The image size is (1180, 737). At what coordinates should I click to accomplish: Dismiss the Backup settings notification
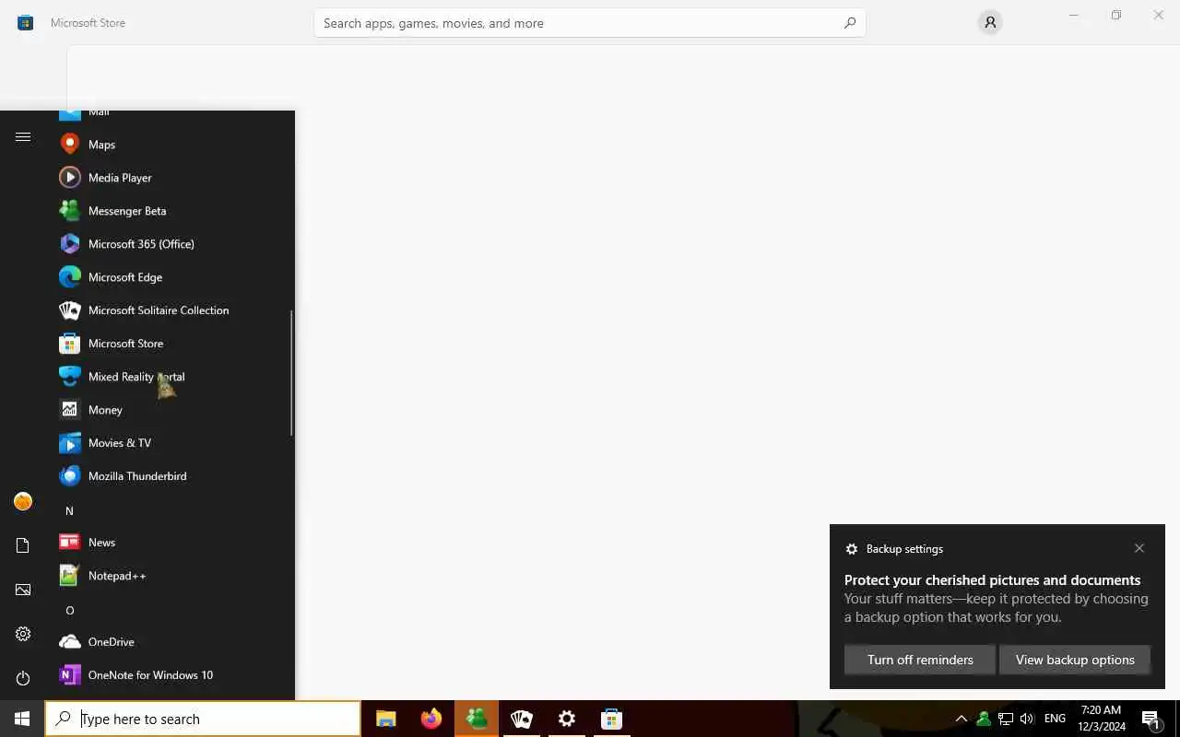click(x=1139, y=548)
